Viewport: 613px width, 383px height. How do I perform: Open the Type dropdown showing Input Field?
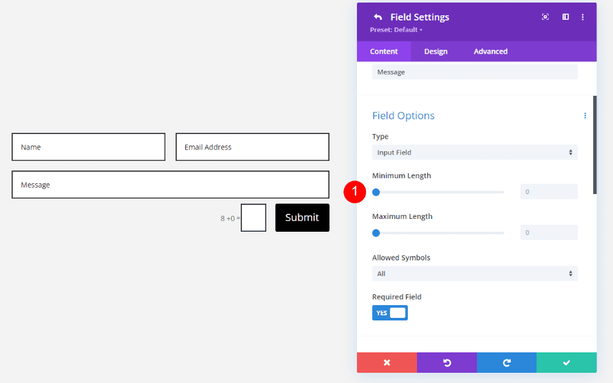point(474,152)
